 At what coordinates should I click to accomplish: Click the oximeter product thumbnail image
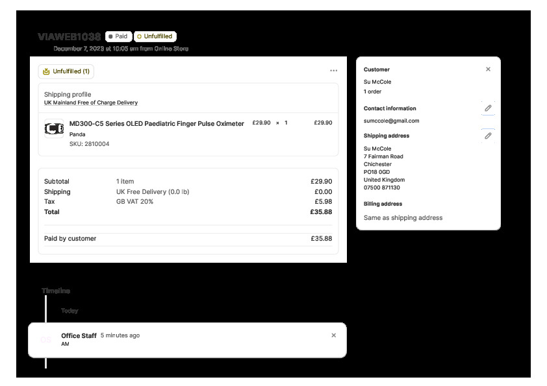tap(54, 129)
